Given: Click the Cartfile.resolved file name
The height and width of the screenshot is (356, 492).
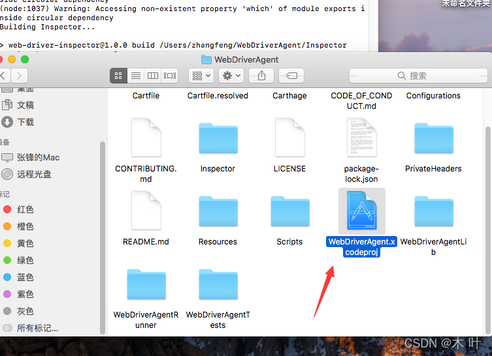Looking at the screenshot, I should click(218, 95).
